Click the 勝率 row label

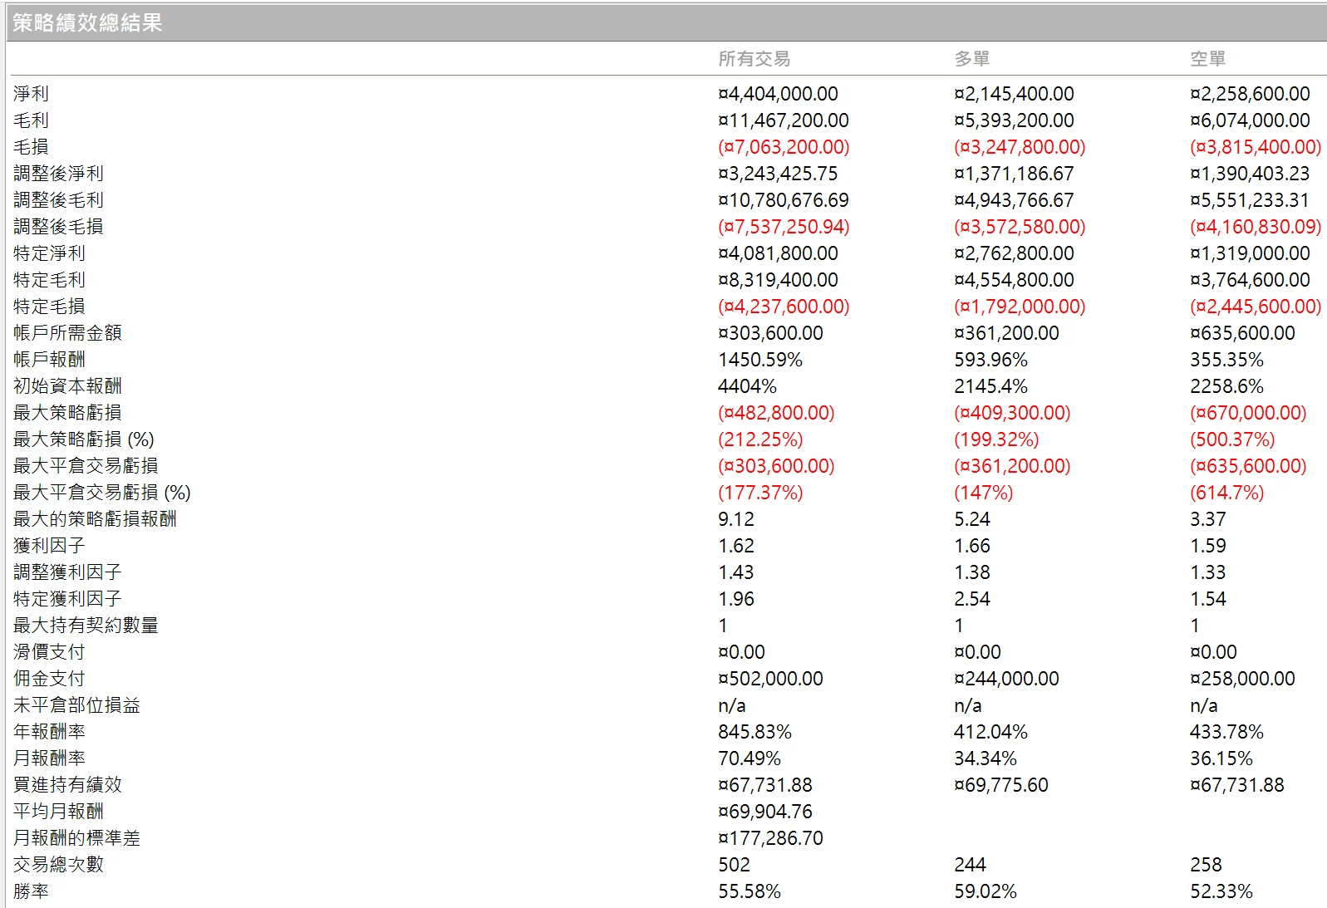[x=32, y=891]
